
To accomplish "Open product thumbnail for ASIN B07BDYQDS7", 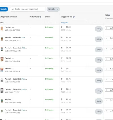I will tap(2, 39).
